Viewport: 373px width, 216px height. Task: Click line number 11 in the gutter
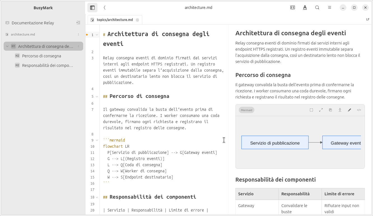[x=92, y=153]
